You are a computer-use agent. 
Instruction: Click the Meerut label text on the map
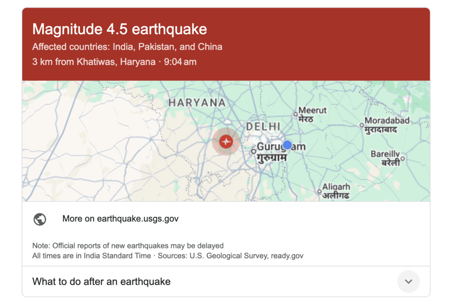(312, 110)
